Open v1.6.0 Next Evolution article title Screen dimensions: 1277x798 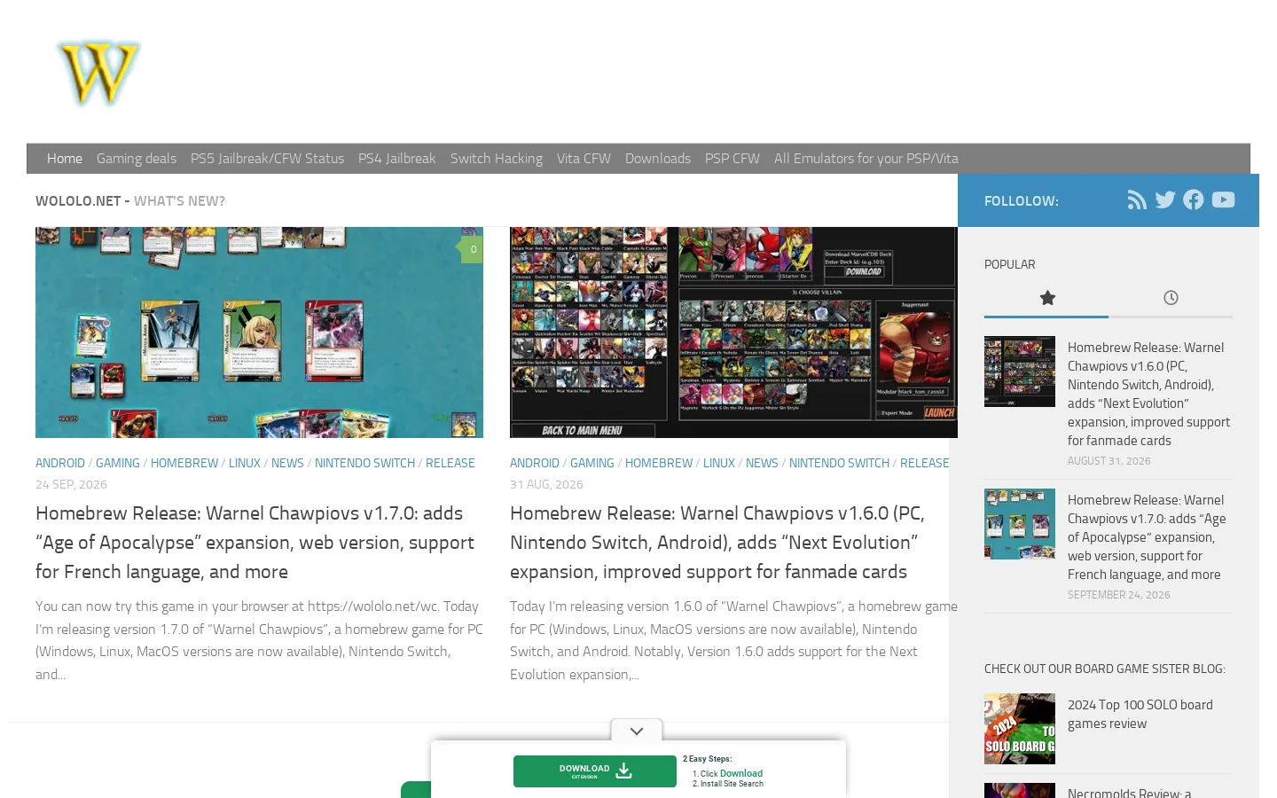click(x=717, y=543)
